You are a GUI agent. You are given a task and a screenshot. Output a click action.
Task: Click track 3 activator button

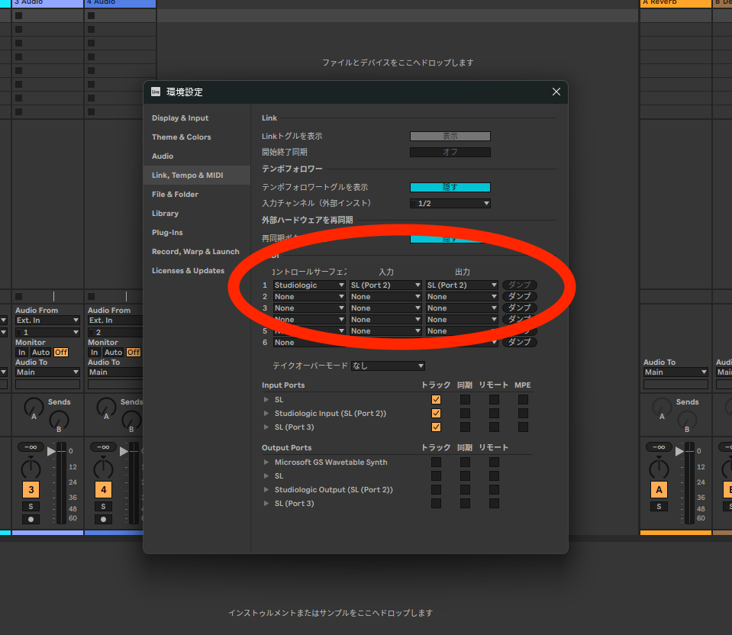coord(31,489)
